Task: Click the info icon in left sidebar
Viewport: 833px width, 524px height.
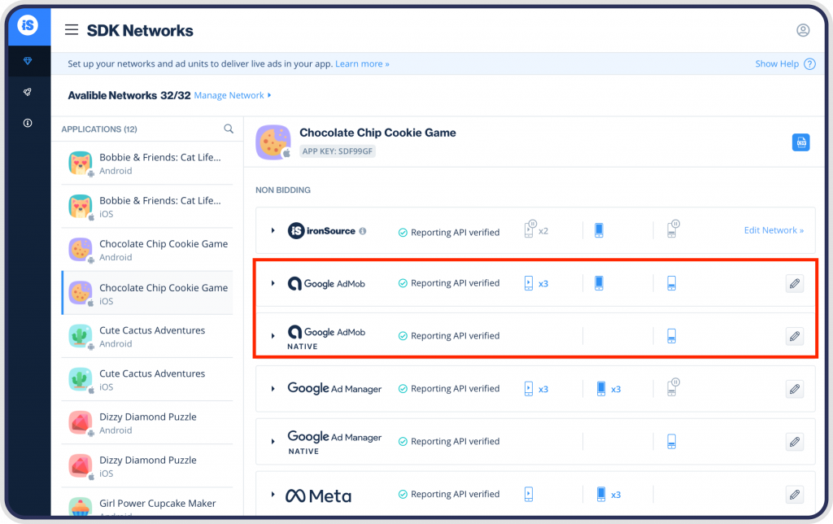Action: (28, 122)
